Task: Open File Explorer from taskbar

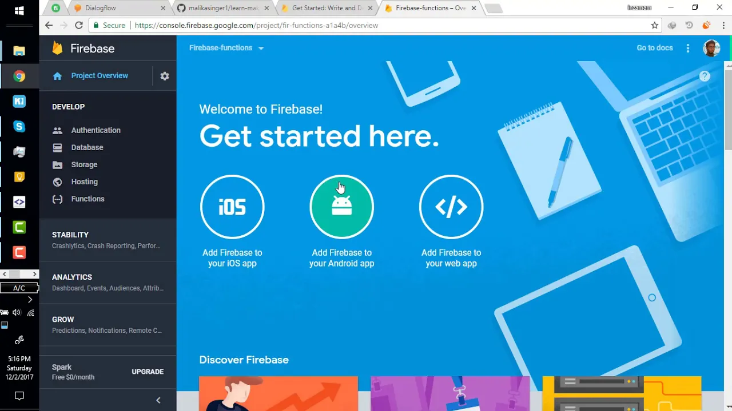Action: (19, 51)
